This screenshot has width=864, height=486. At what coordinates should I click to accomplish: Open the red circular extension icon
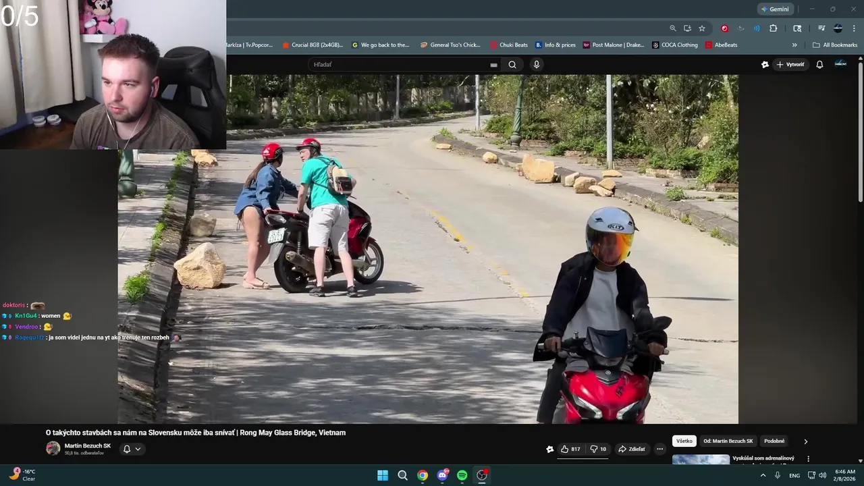pos(724,28)
